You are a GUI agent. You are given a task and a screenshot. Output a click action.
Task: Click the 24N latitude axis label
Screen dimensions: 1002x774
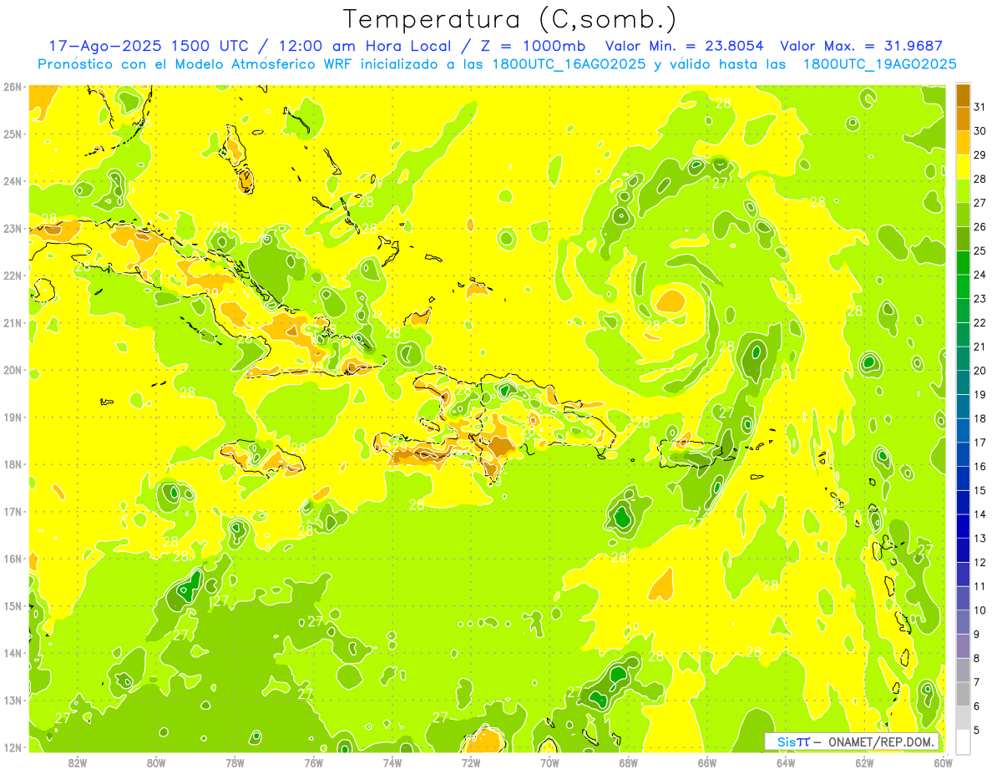coord(12,181)
